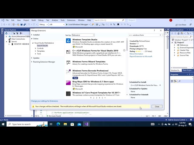Click the extension star rating
194x145 pixels.
pyautogui.click(x=140, y=51)
